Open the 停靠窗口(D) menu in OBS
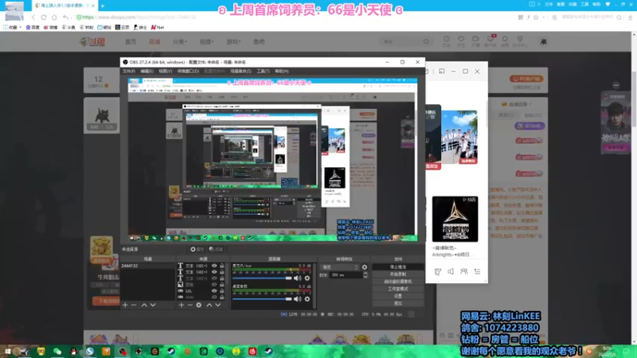637x358 pixels. [188, 71]
